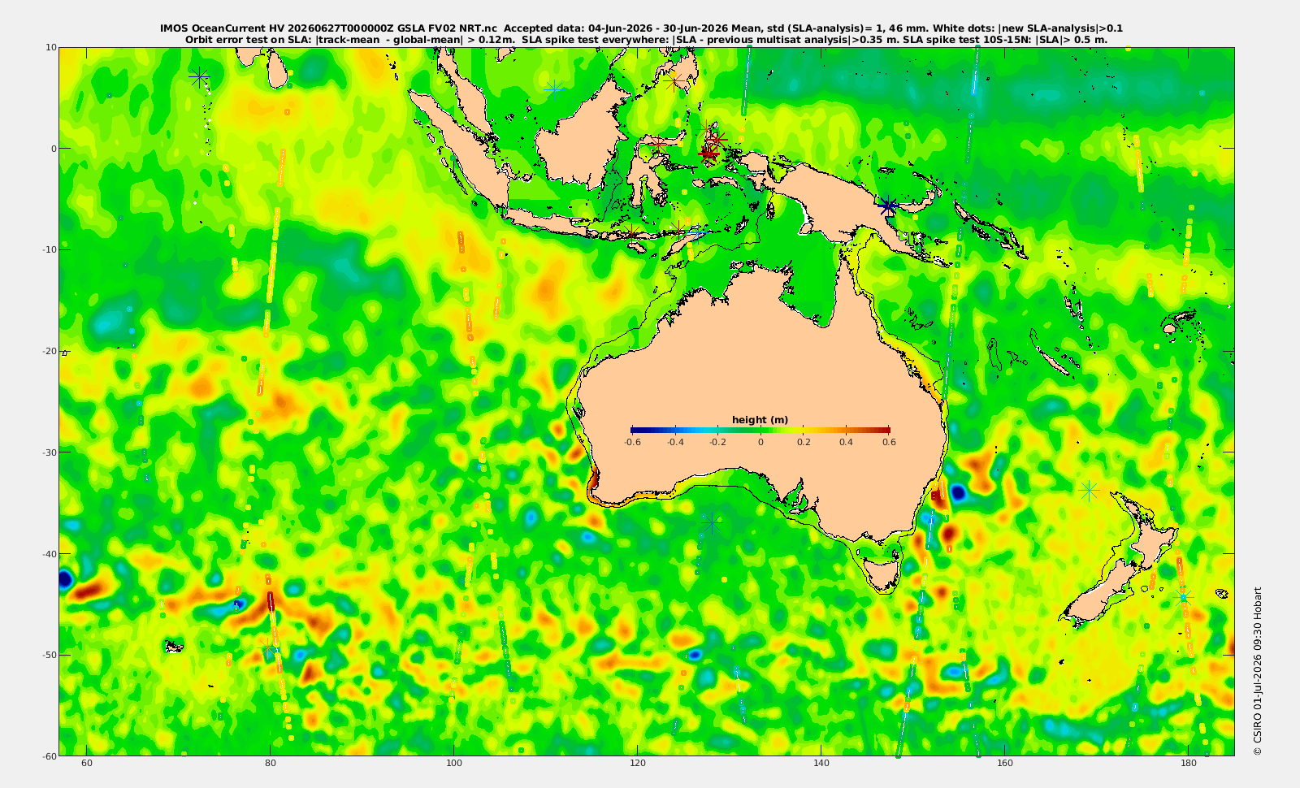
Task: Click the longitude axis label 100
Action: 454,763
